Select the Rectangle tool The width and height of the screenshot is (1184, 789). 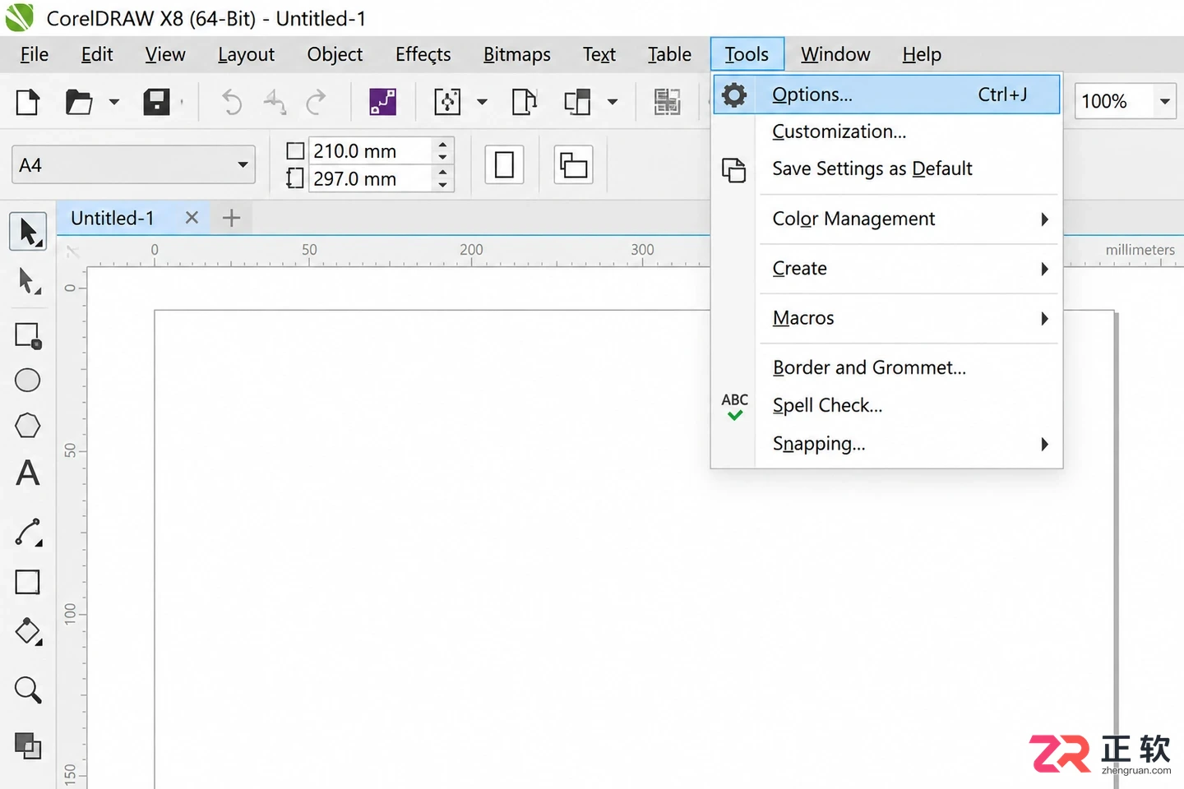[28, 582]
